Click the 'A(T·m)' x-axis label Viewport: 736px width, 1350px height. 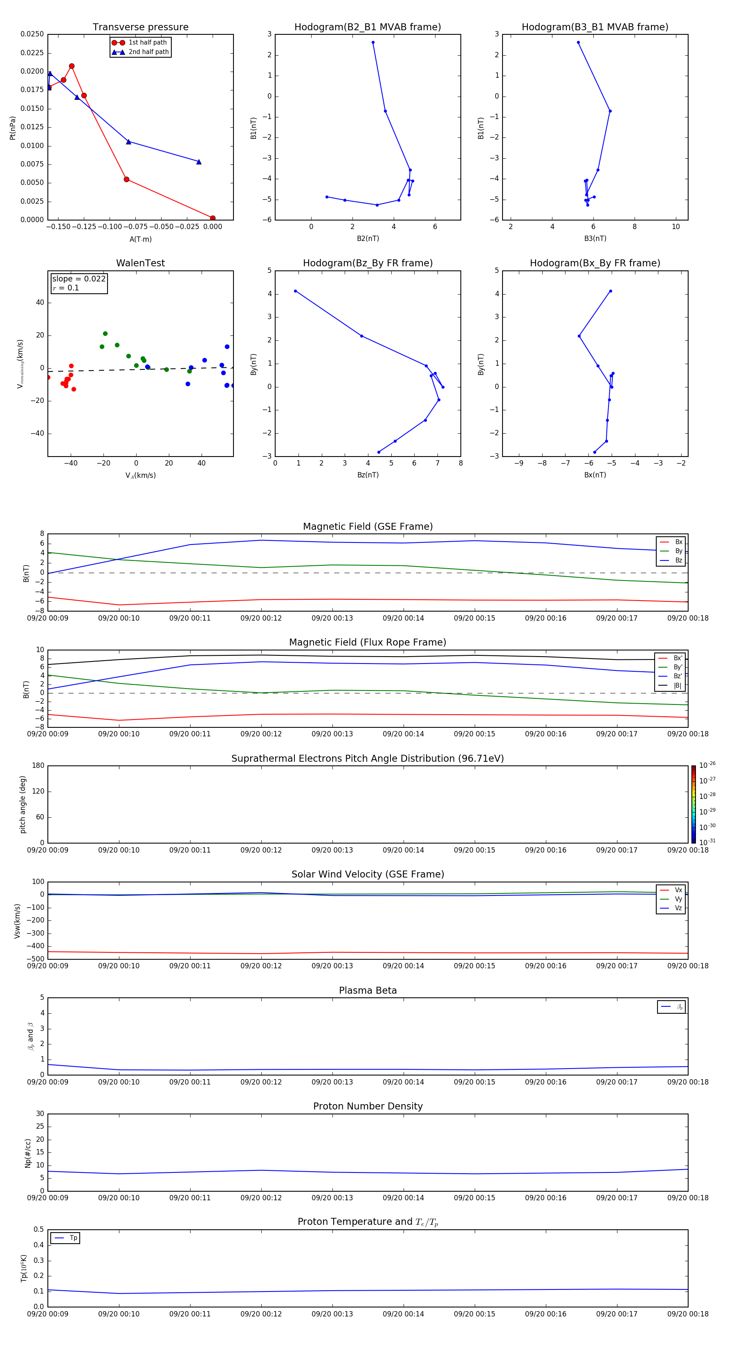point(140,239)
